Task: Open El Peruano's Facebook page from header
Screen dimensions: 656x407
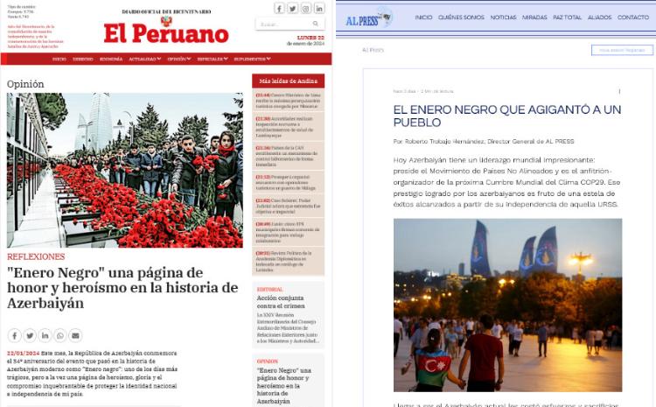Action: (x=279, y=9)
